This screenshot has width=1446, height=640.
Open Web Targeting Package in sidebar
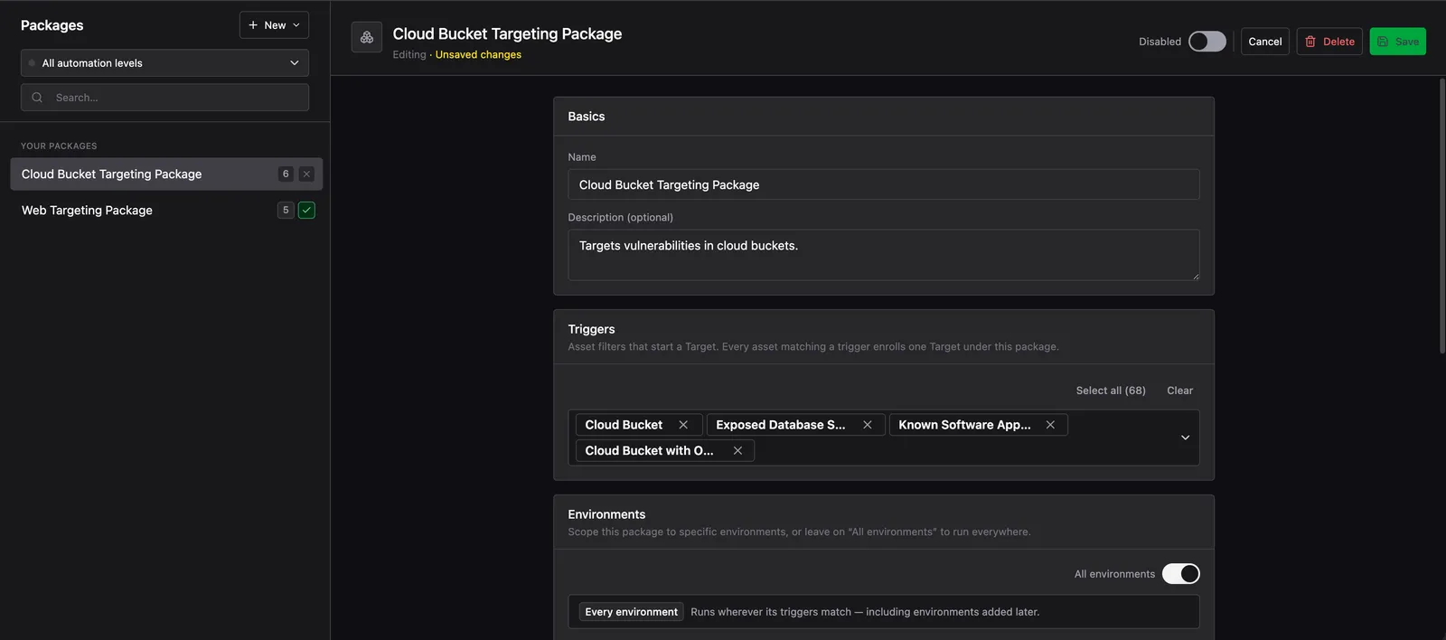166,210
